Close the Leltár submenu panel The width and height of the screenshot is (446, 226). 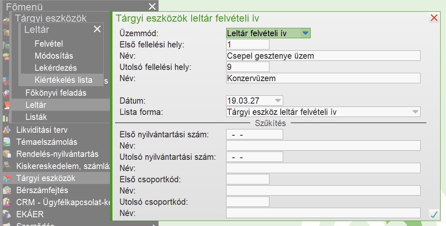pos(97,29)
